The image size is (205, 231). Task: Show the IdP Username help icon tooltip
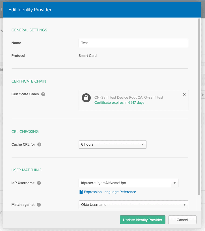pyautogui.click(x=39, y=183)
